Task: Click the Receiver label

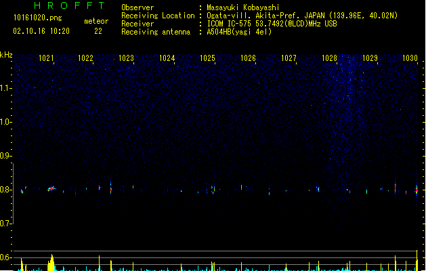Action: (137, 24)
